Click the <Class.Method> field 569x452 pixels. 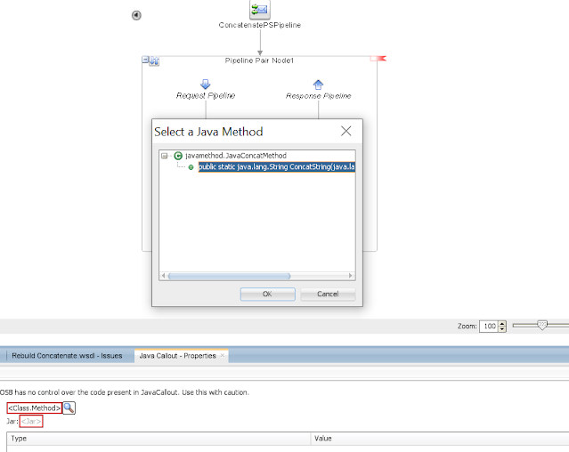(x=35, y=408)
